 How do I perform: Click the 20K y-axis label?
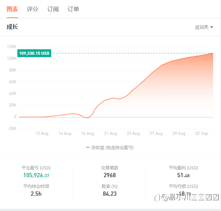point(13,105)
